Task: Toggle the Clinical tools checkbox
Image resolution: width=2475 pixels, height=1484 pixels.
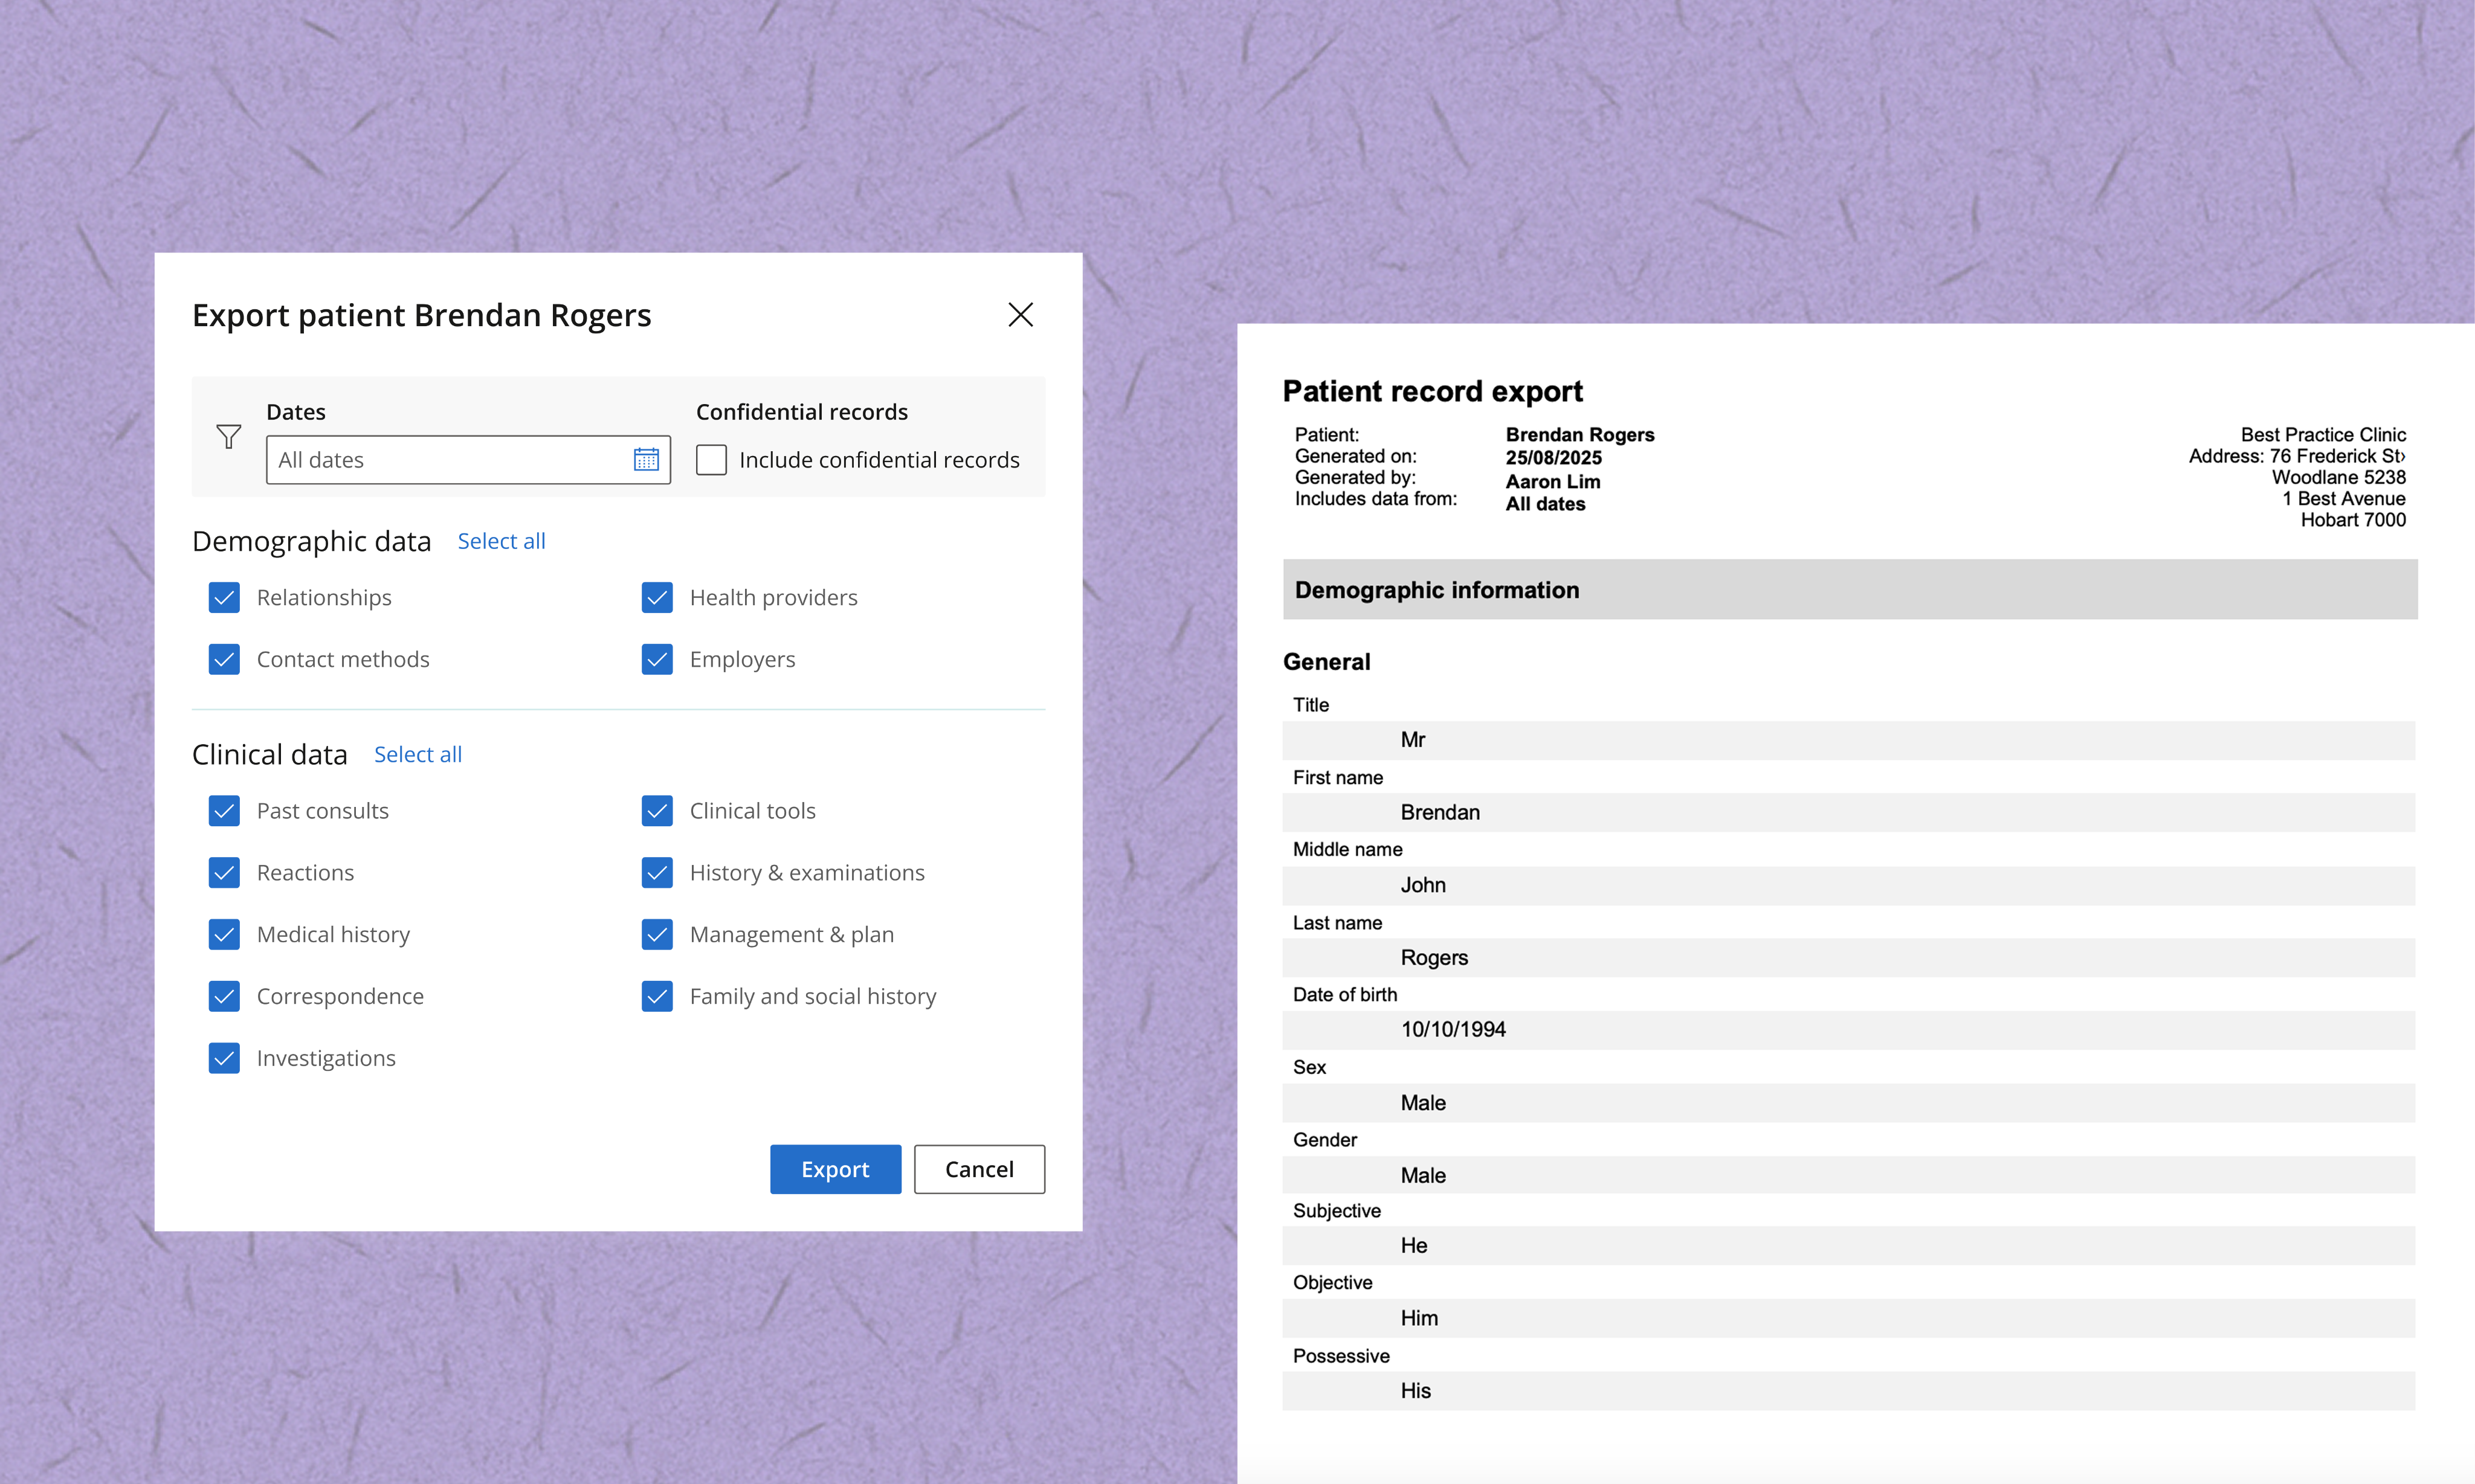Action: (x=657, y=811)
